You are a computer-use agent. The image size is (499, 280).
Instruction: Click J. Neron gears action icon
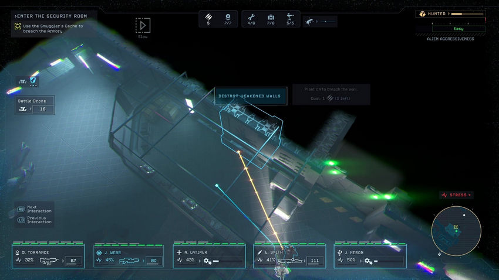(368, 261)
